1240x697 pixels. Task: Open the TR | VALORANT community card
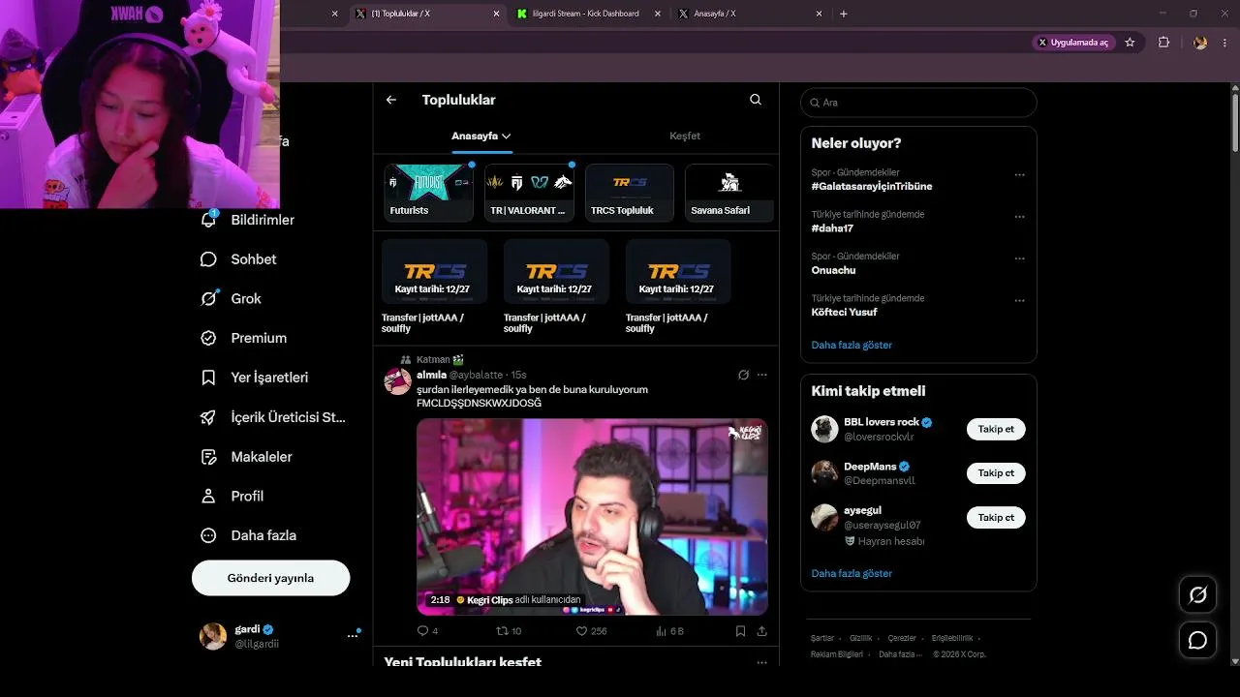pyautogui.click(x=529, y=193)
